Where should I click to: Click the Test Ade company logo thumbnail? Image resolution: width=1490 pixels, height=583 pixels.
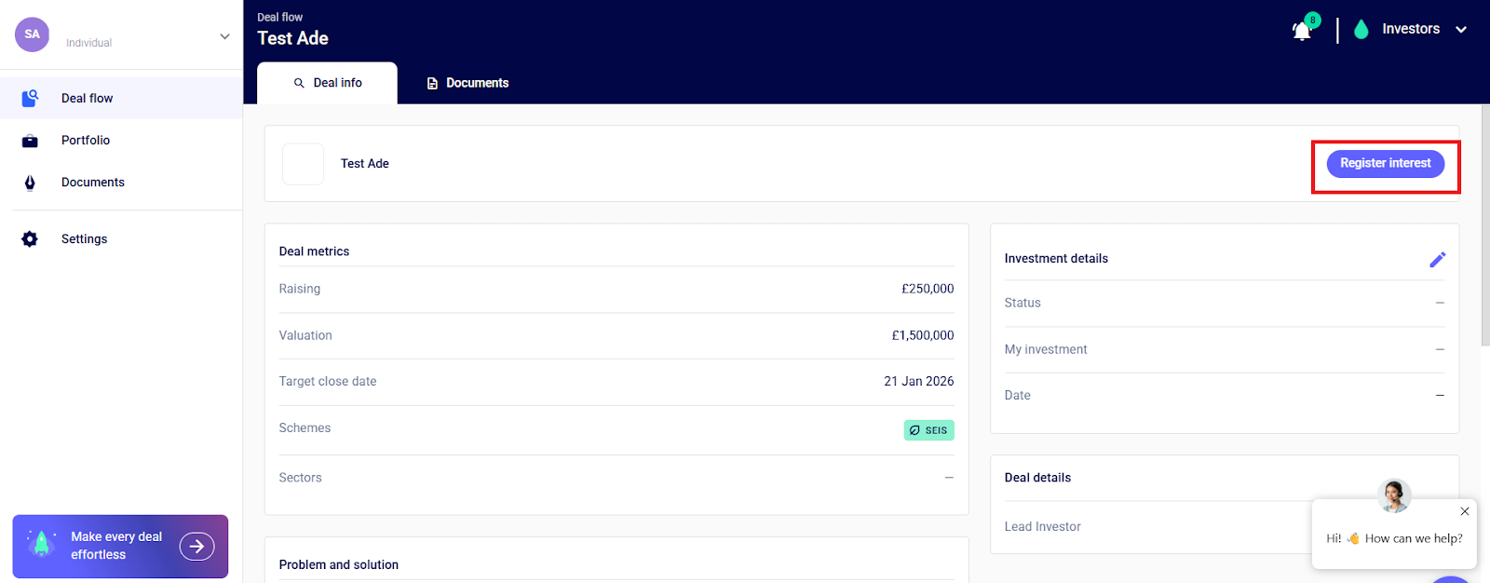(303, 164)
